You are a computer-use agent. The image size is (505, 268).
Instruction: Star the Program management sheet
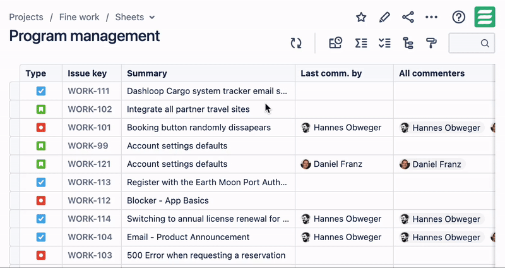click(x=361, y=17)
